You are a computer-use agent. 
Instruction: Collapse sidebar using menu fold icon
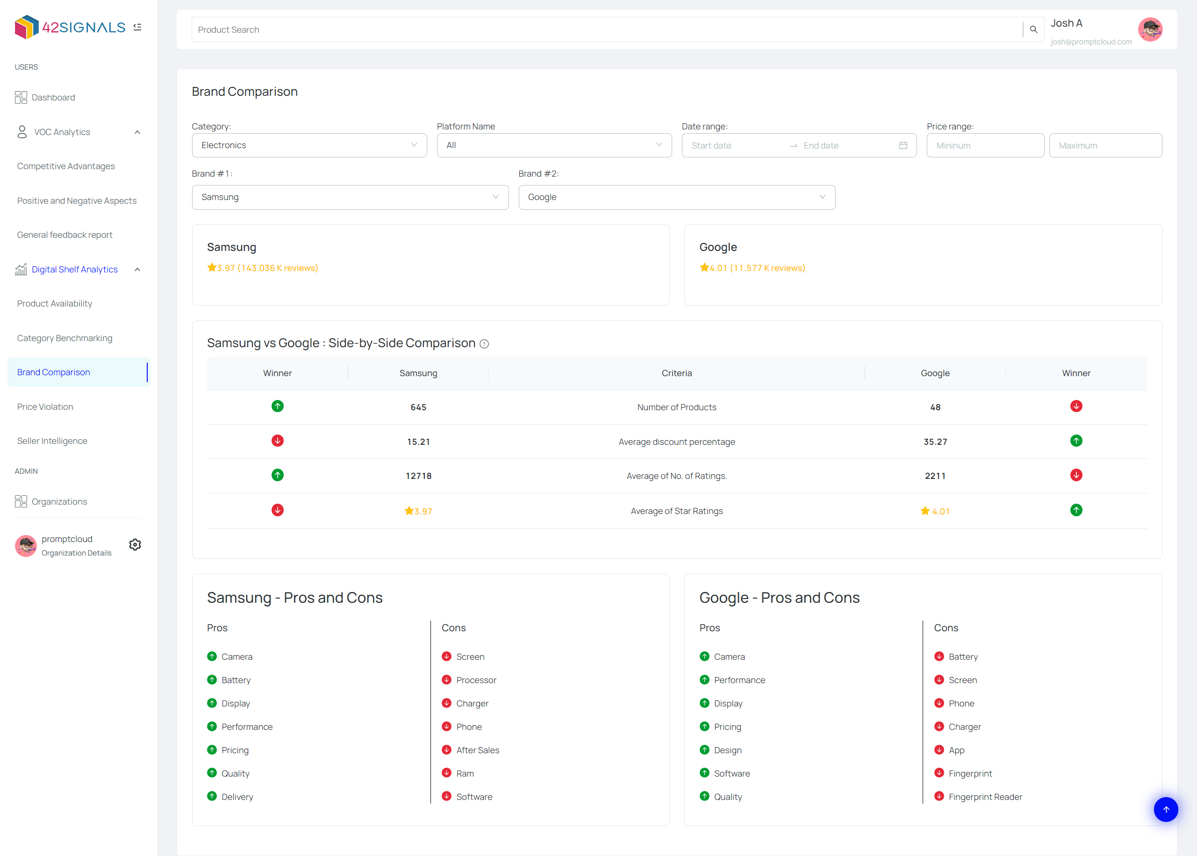[137, 27]
